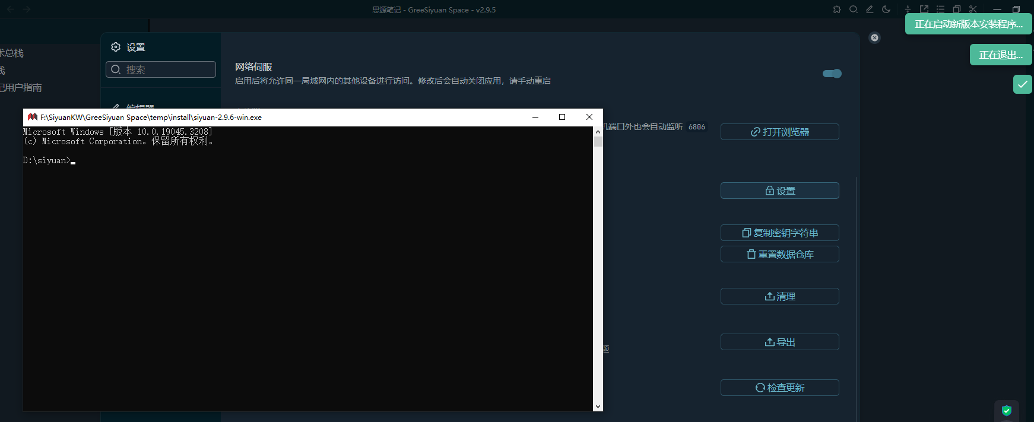Click the bullet list icon in title bar
1034x422 pixels.
click(940, 9)
